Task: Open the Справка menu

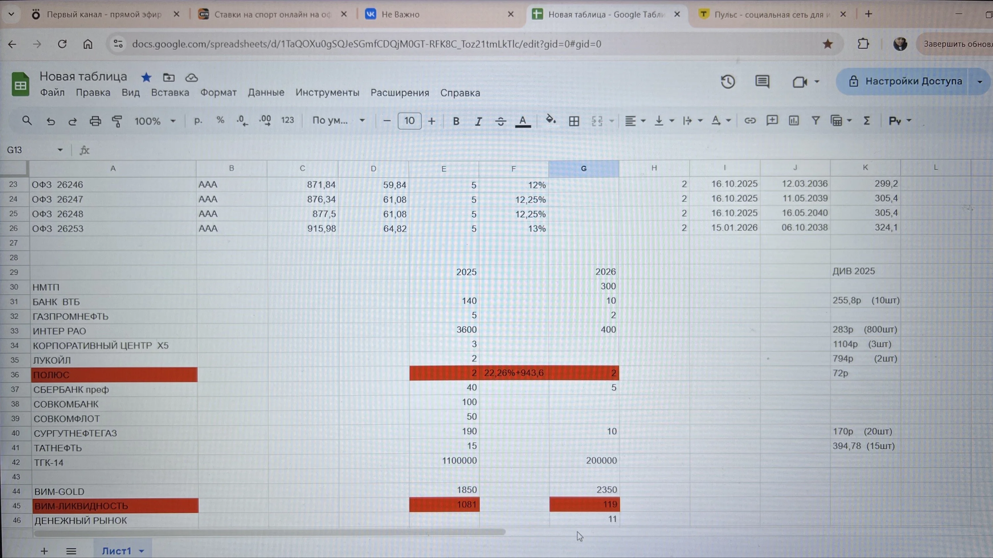Action: coord(460,93)
